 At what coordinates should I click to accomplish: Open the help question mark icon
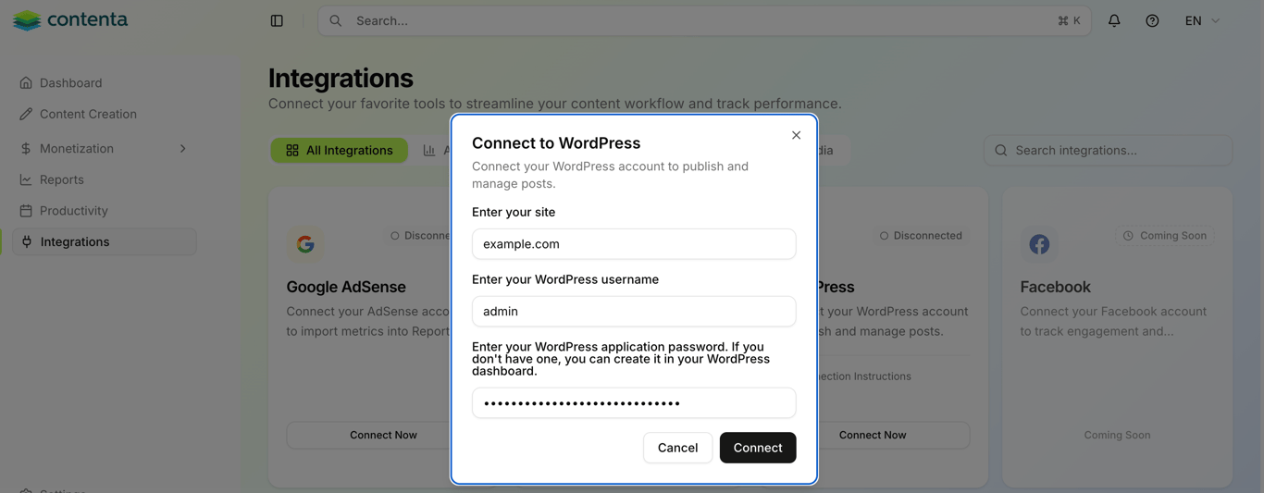pos(1152,20)
